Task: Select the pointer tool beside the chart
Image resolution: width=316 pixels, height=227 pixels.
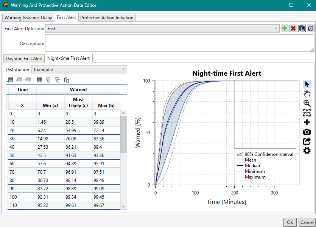Action: coord(307,84)
